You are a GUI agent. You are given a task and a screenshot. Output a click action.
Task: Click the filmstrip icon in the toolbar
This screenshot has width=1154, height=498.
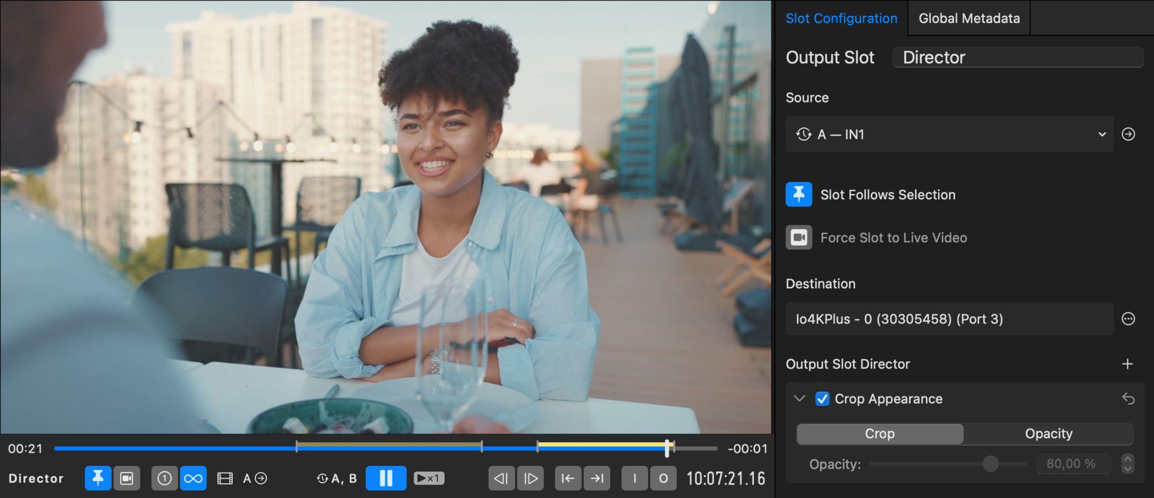tap(225, 478)
